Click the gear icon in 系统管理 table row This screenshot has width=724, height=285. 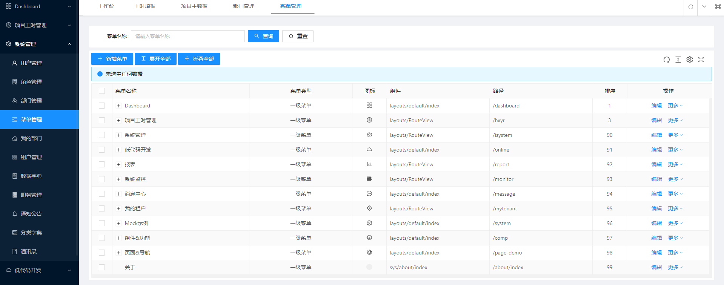(369, 135)
